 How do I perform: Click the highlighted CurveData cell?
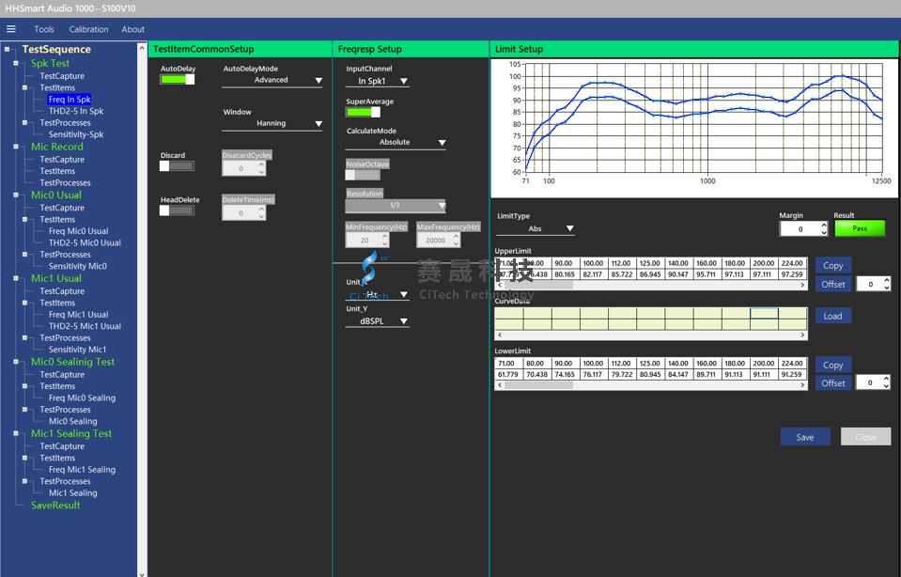[764, 313]
